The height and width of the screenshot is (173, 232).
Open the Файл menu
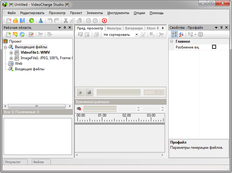pyautogui.click(x=11, y=13)
